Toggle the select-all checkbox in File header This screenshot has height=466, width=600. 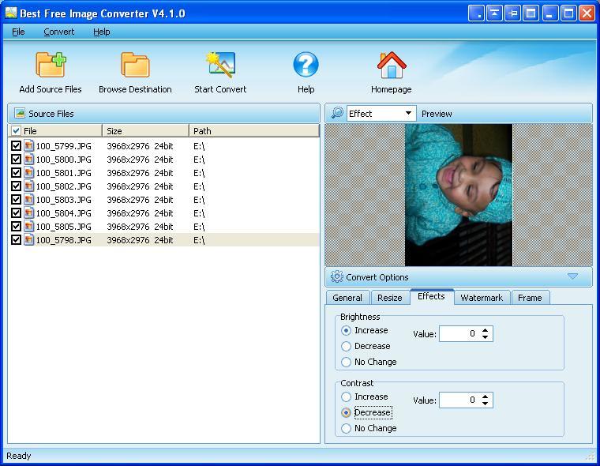(x=16, y=130)
